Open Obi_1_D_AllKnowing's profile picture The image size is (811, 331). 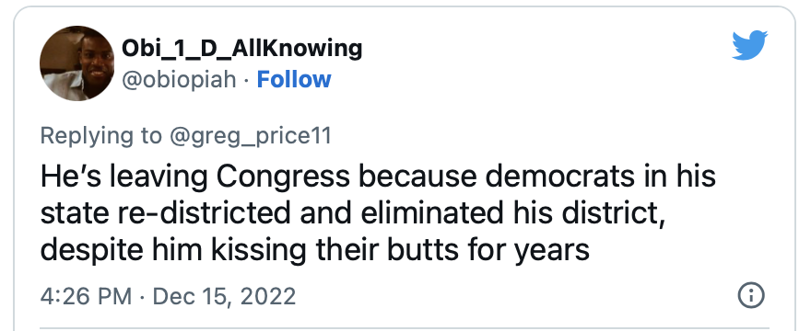77,63
